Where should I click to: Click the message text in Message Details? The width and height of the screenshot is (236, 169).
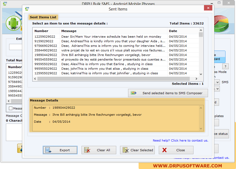coord(97,115)
